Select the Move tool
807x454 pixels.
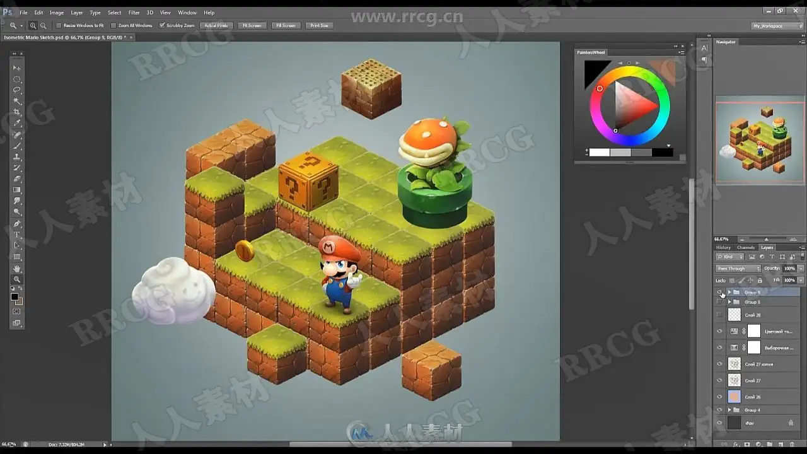(x=17, y=67)
